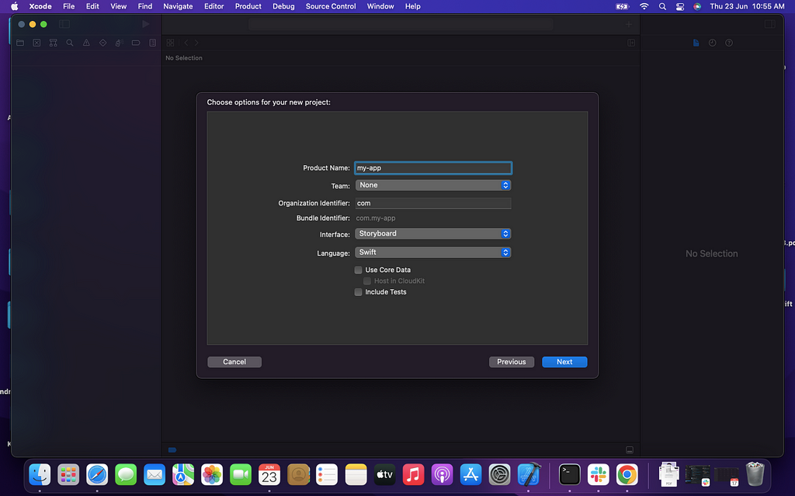Open the Interface dropdown showing Storyboard
This screenshot has width=795, height=496.
[x=433, y=233]
